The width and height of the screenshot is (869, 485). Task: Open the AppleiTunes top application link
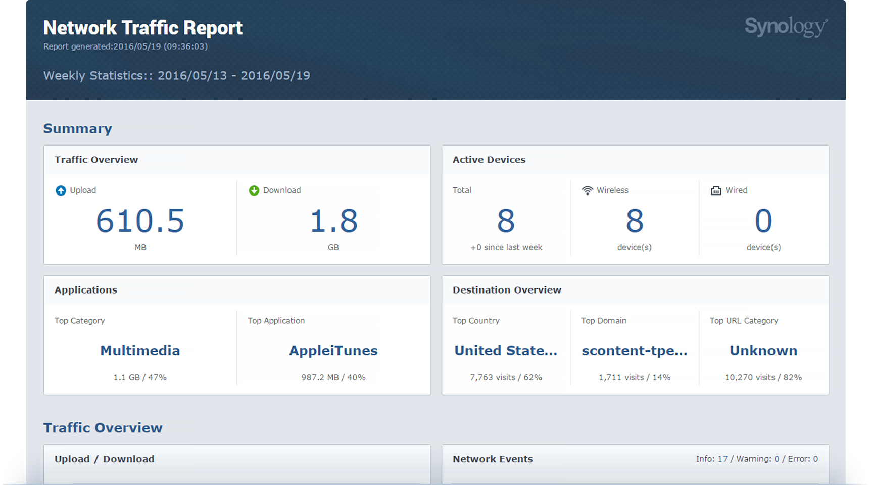pos(333,350)
